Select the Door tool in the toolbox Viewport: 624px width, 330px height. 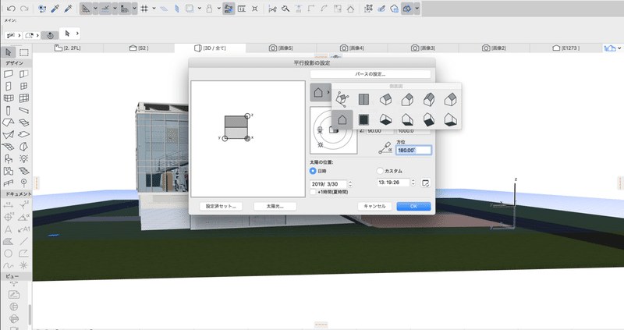[9, 86]
